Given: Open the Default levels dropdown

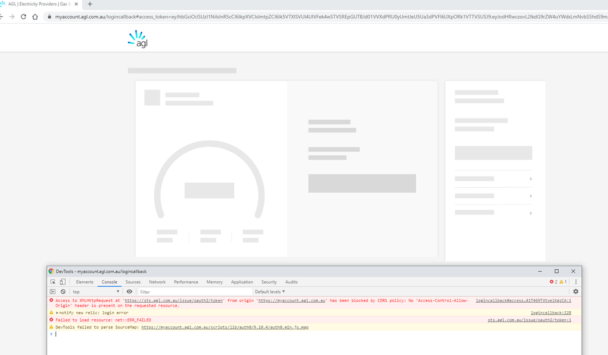Looking at the screenshot, I should click(270, 292).
